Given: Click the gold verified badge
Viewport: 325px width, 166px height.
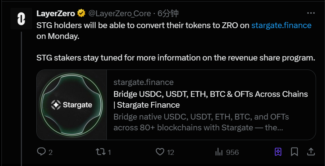Looking at the screenshot, I should pyautogui.click(x=81, y=14).
